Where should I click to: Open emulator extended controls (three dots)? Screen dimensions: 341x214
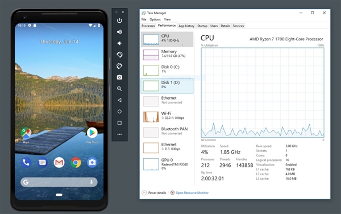coord(119,134)
